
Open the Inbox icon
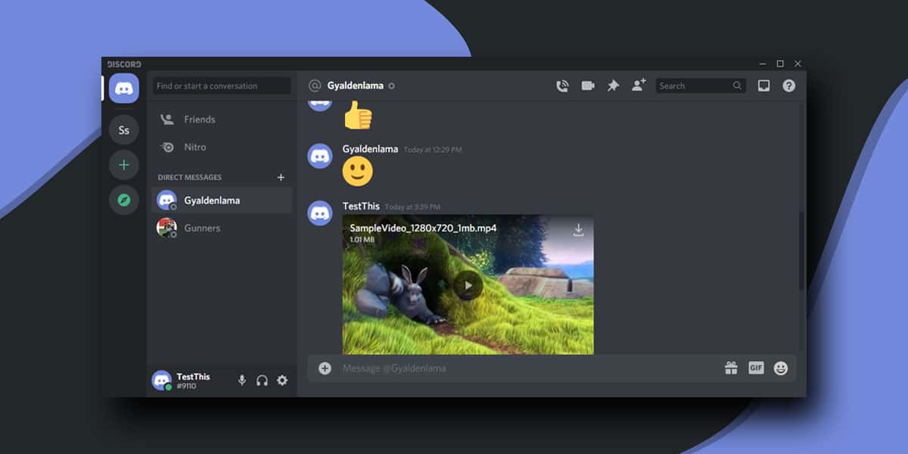pyautogui.click(x=763, y=86)
